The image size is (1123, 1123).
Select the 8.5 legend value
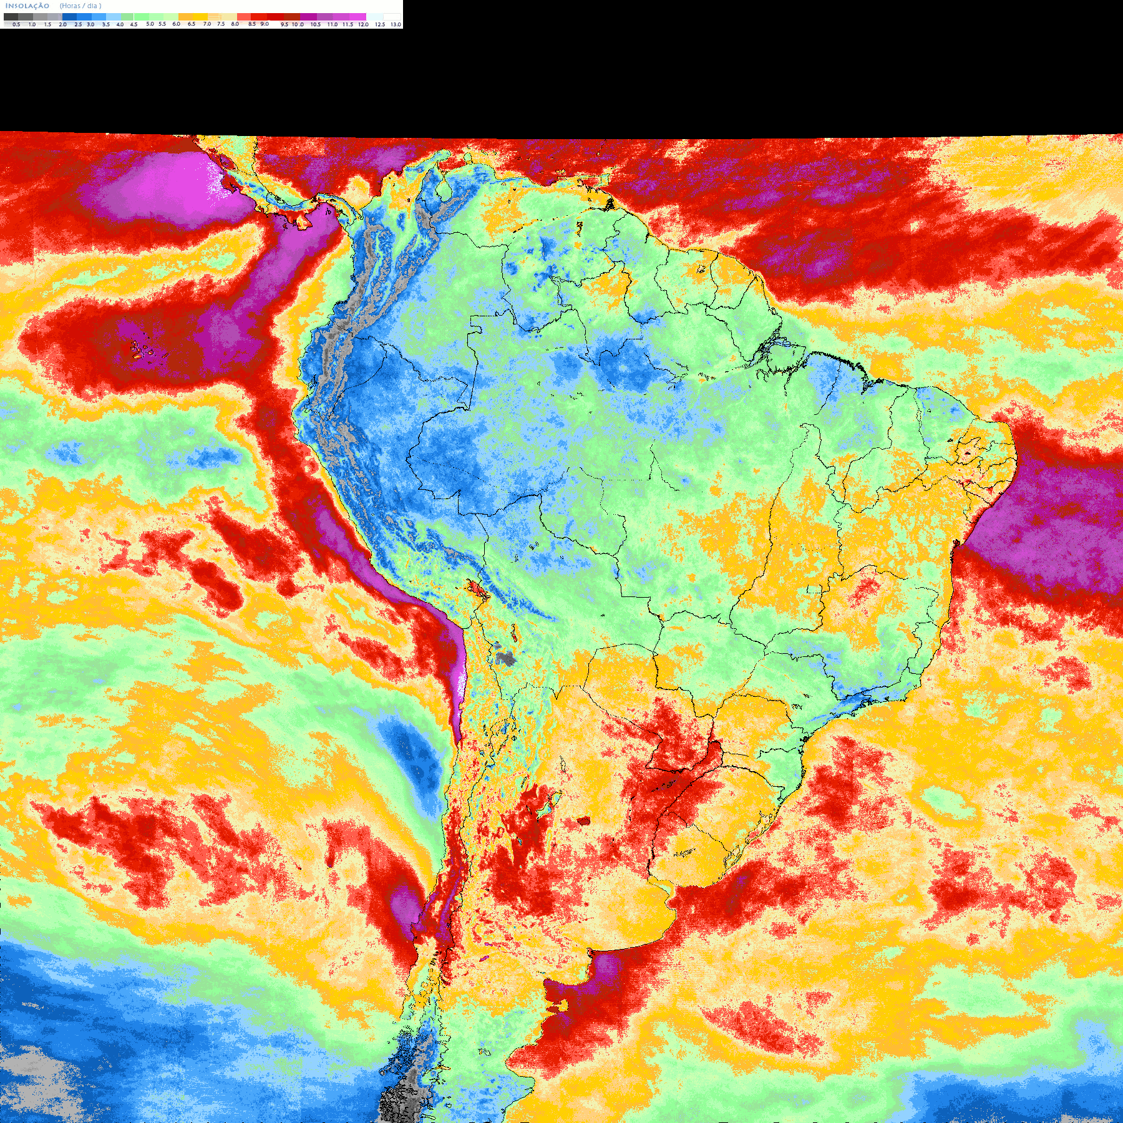(252, 24)
